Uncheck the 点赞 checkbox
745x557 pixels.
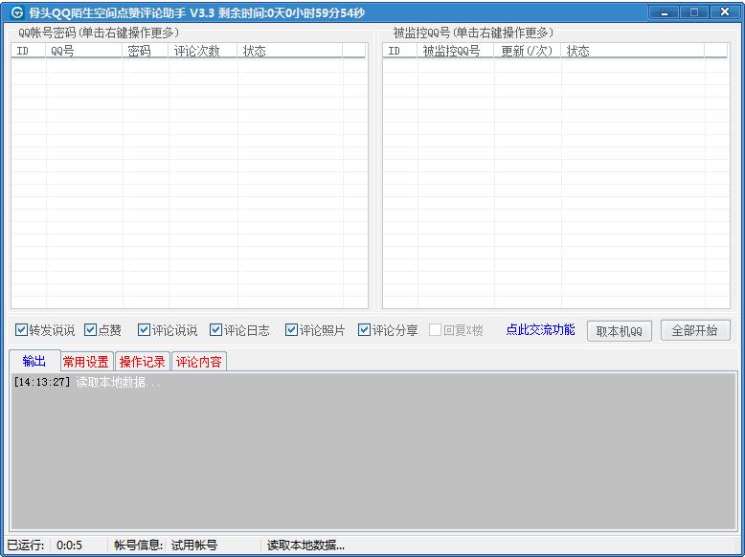(91, 330)
